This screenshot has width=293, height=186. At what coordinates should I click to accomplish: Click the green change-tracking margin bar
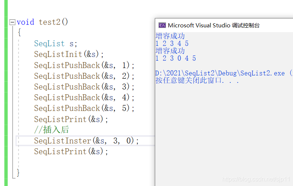[6, 93]
